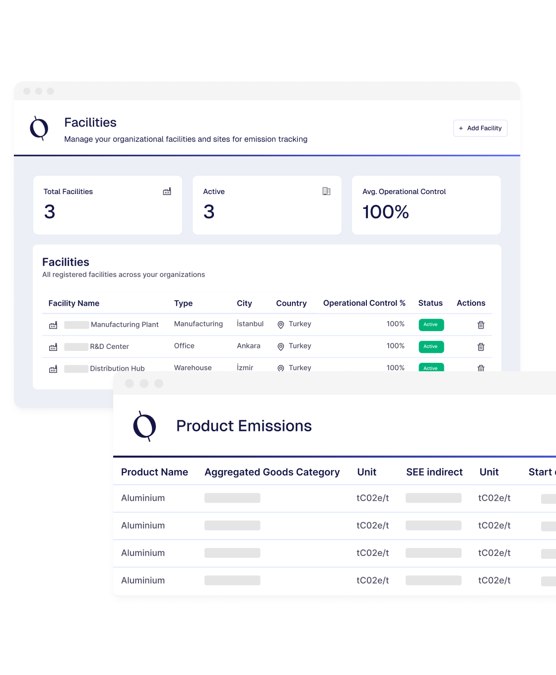This screenshot has width=556, height=675.
Task: Select the first Aluminium product row
Action: (143, 498)
